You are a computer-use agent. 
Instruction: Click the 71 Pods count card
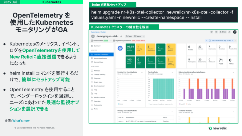point(222,62)
